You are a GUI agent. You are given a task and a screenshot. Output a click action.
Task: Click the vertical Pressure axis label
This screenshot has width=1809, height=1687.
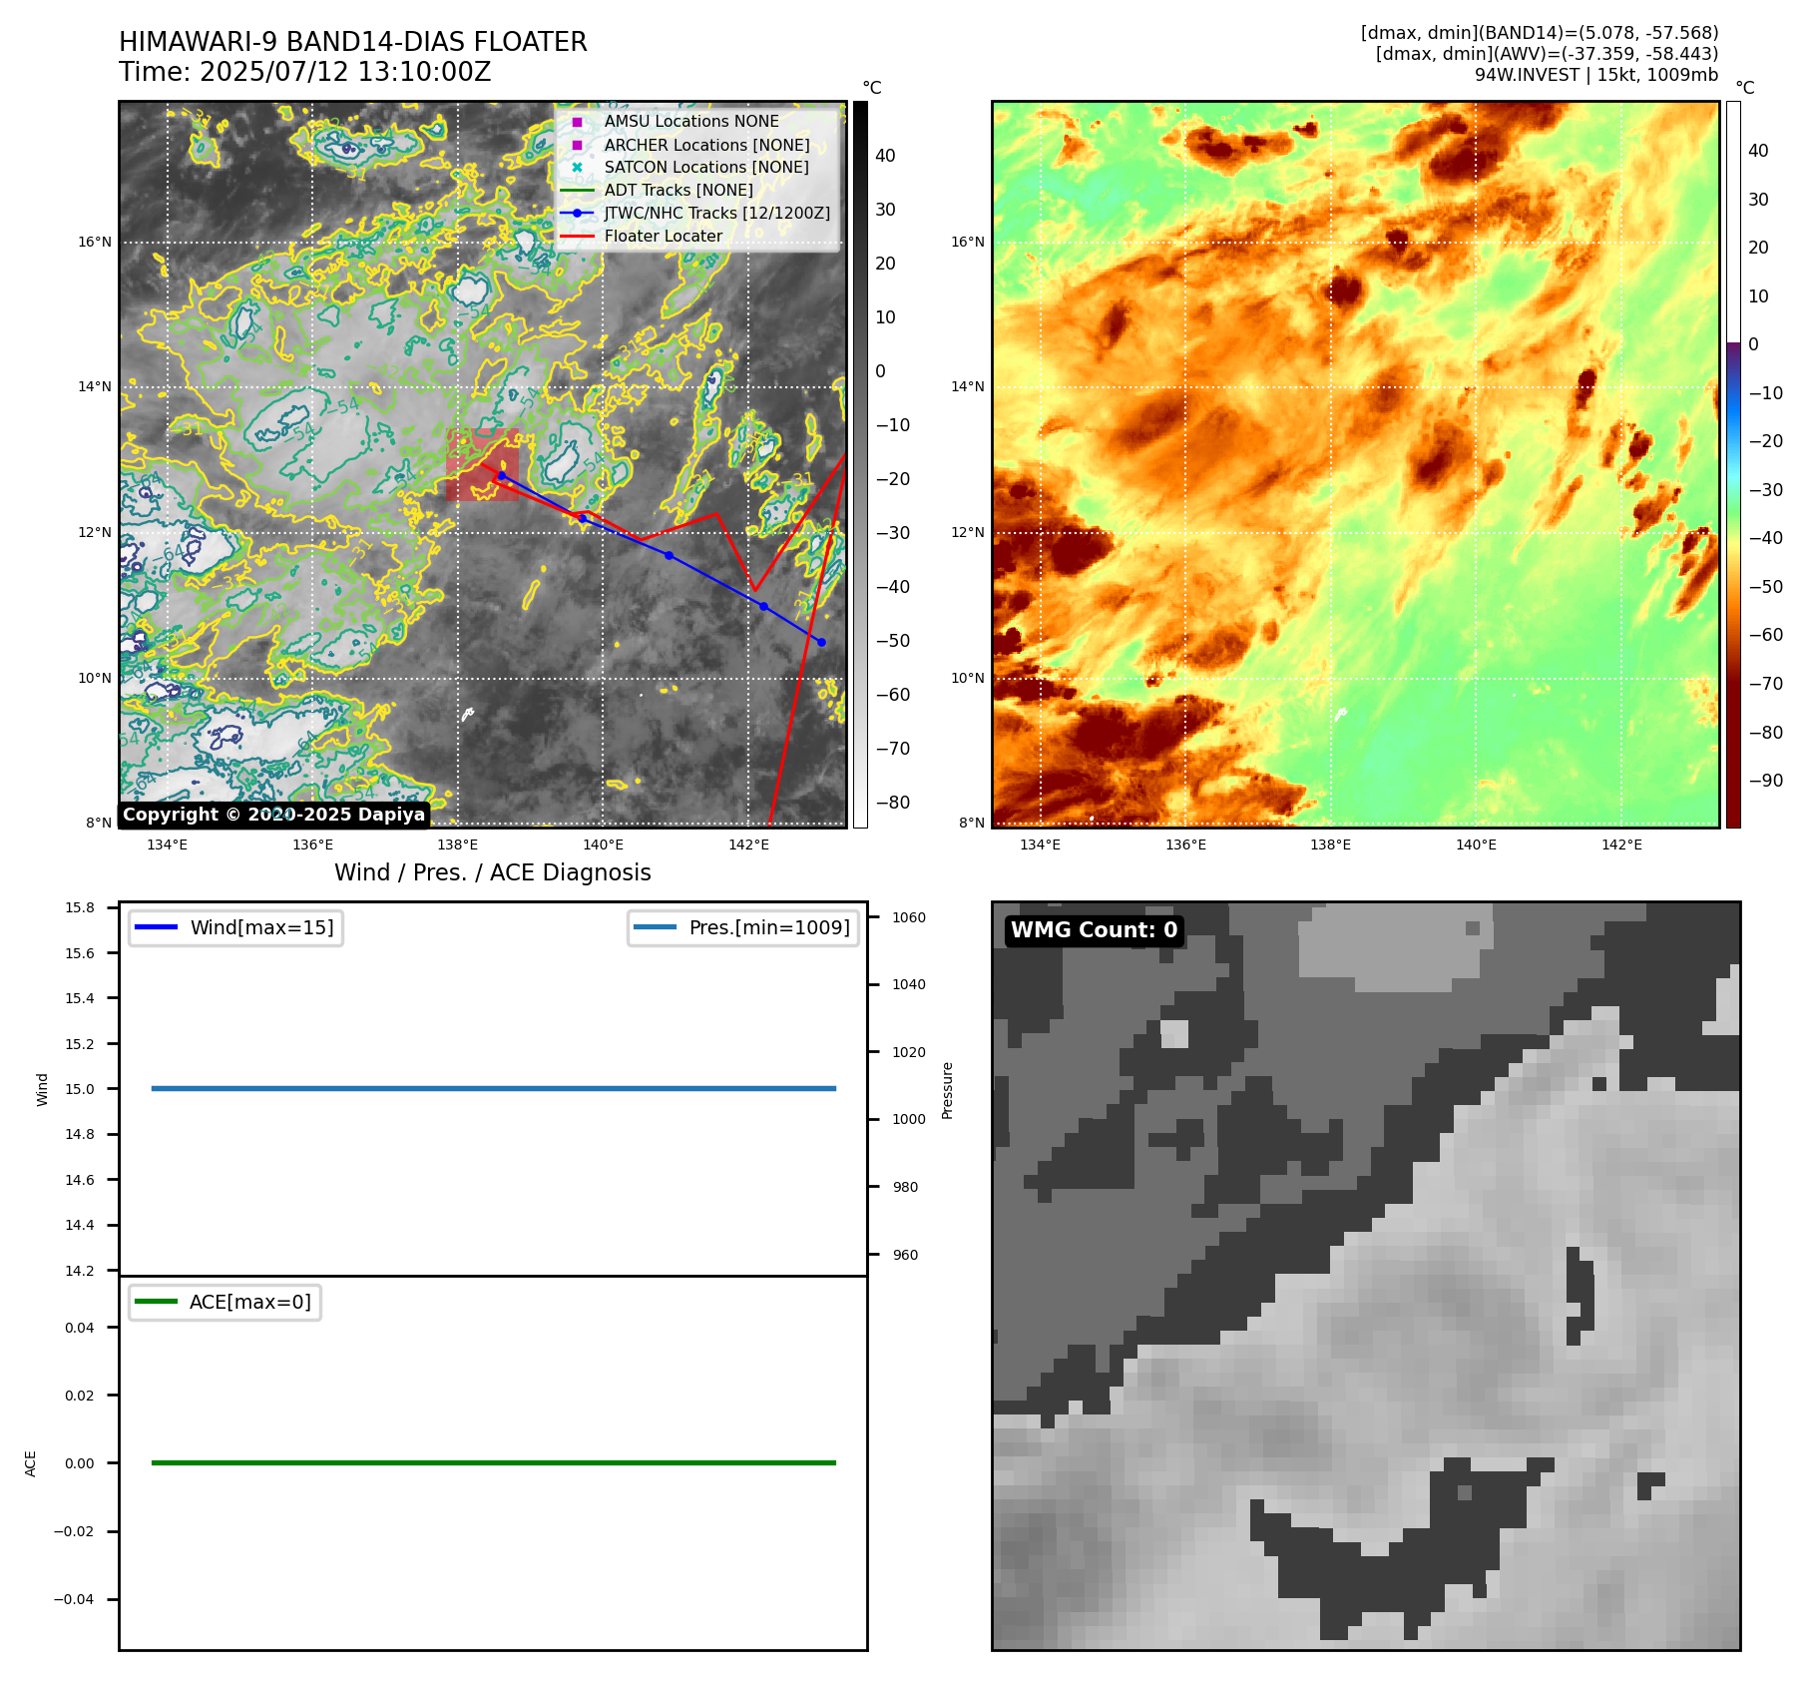click(947, 1090)
